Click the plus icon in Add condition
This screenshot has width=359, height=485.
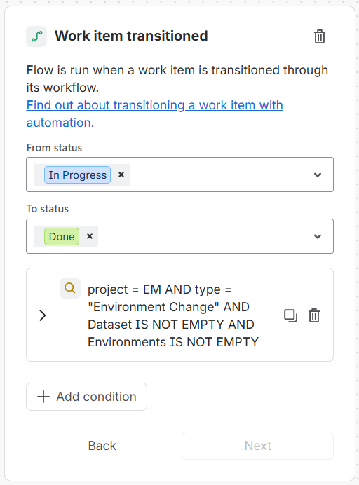(x=43, y=397)
